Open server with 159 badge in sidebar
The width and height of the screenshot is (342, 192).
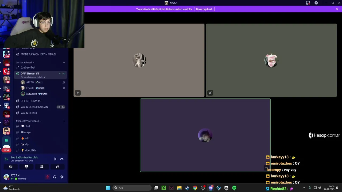[x=6, y=54]
